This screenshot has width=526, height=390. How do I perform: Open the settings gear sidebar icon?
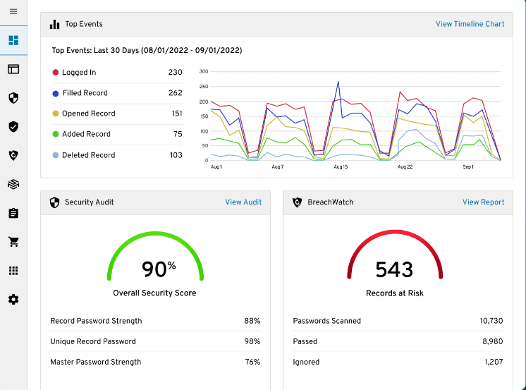(13, 300)
